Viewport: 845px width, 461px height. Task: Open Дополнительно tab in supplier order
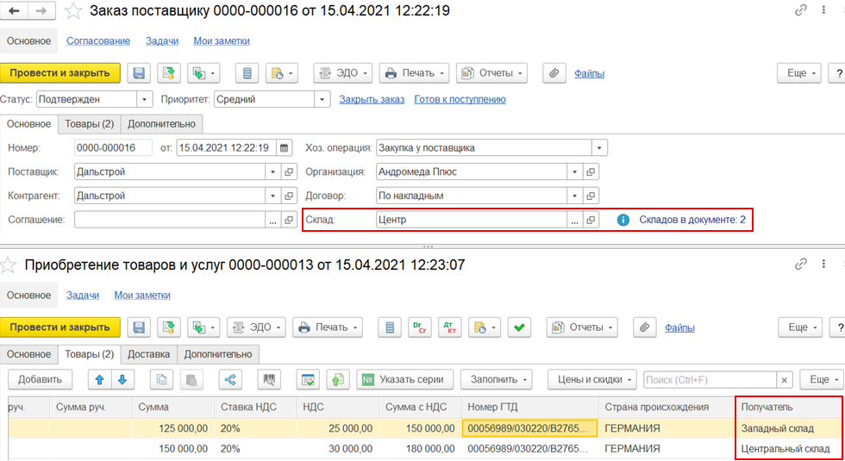(162, 124)
